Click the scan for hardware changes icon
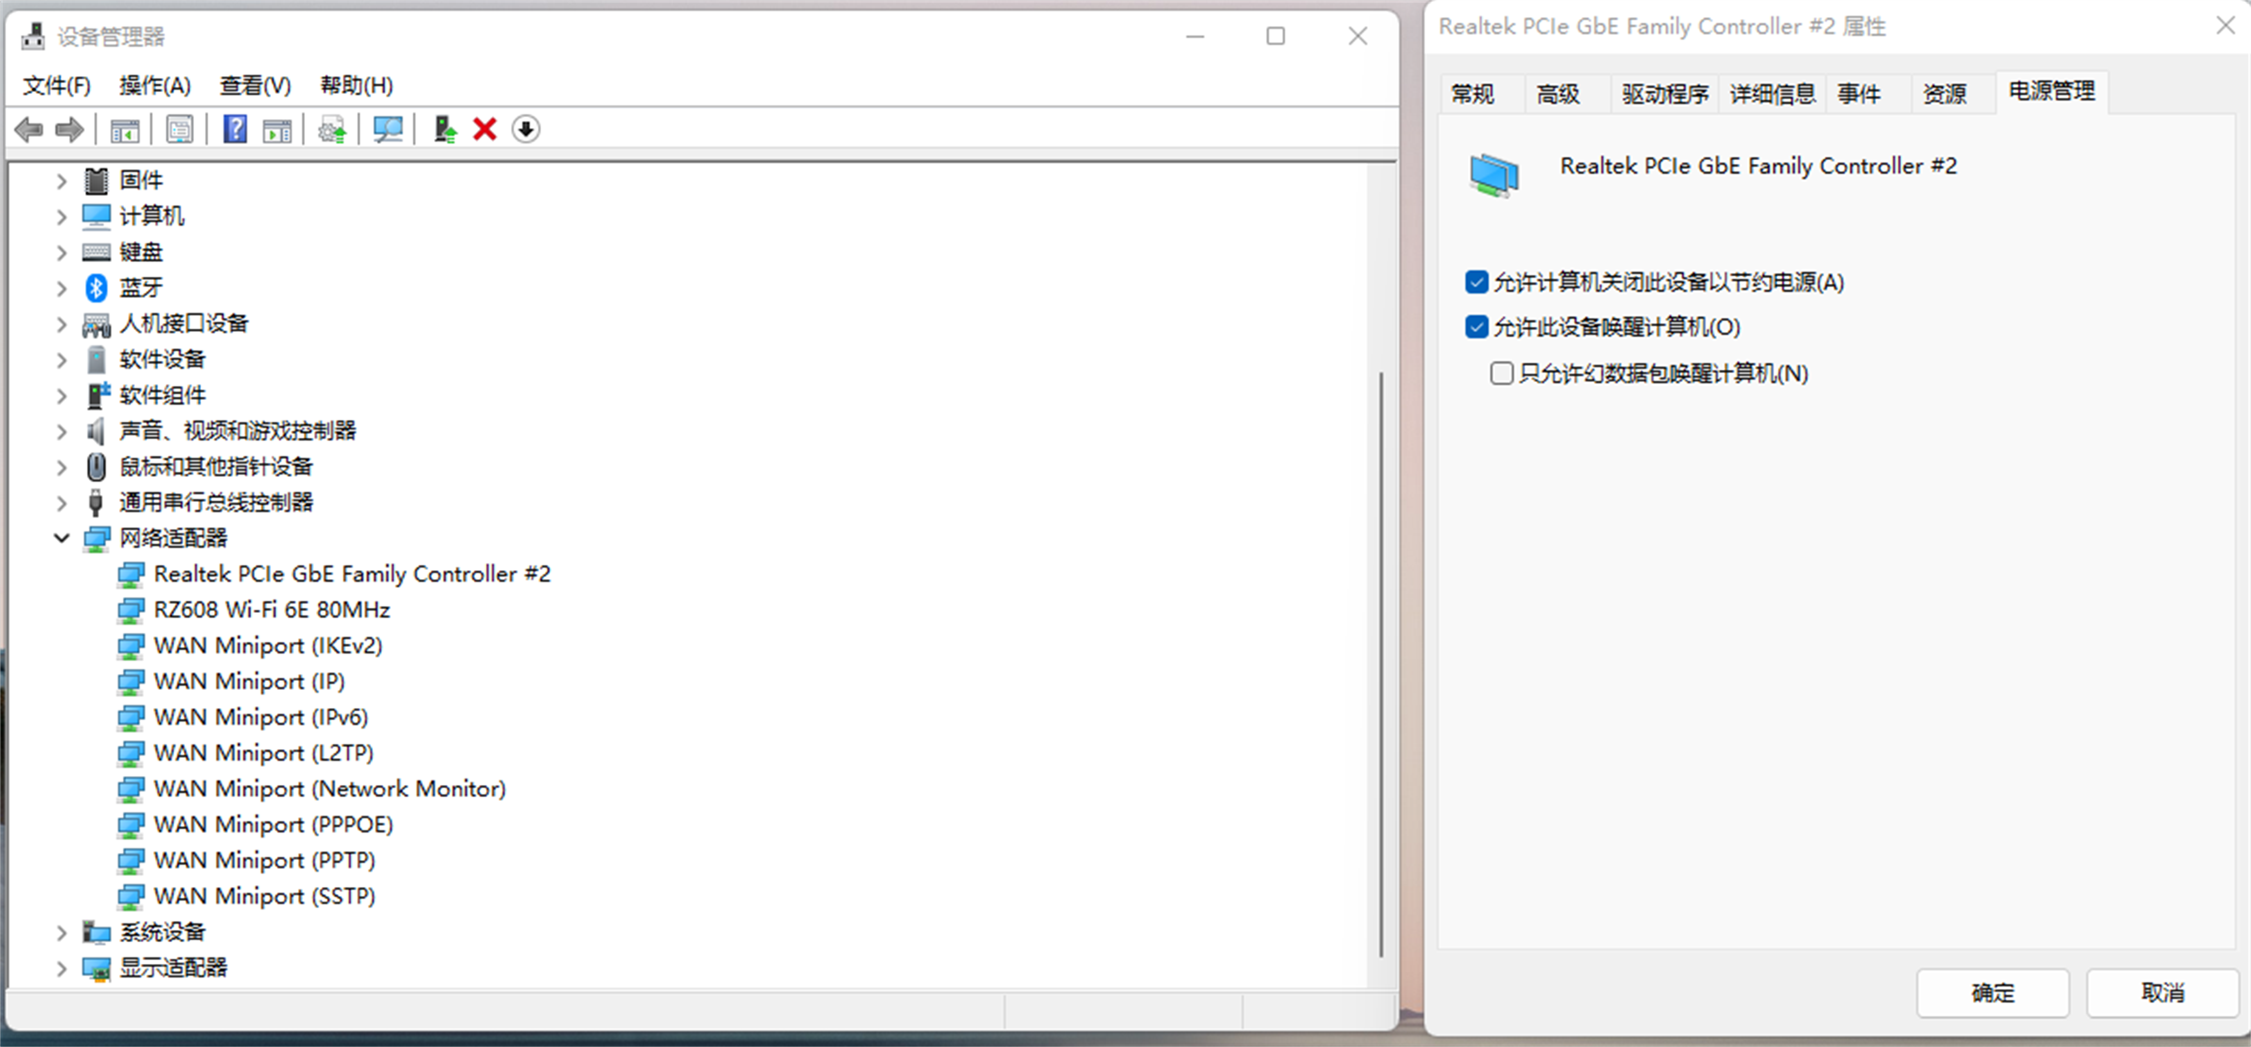2251x1047 pixels. pos(388,130)
